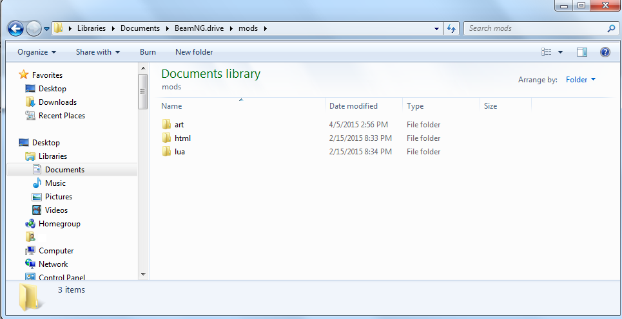Click the Homegroup icon in the tree
This screenshot has height=319, width=622.
pyautogui.click(x=30, y=224)
